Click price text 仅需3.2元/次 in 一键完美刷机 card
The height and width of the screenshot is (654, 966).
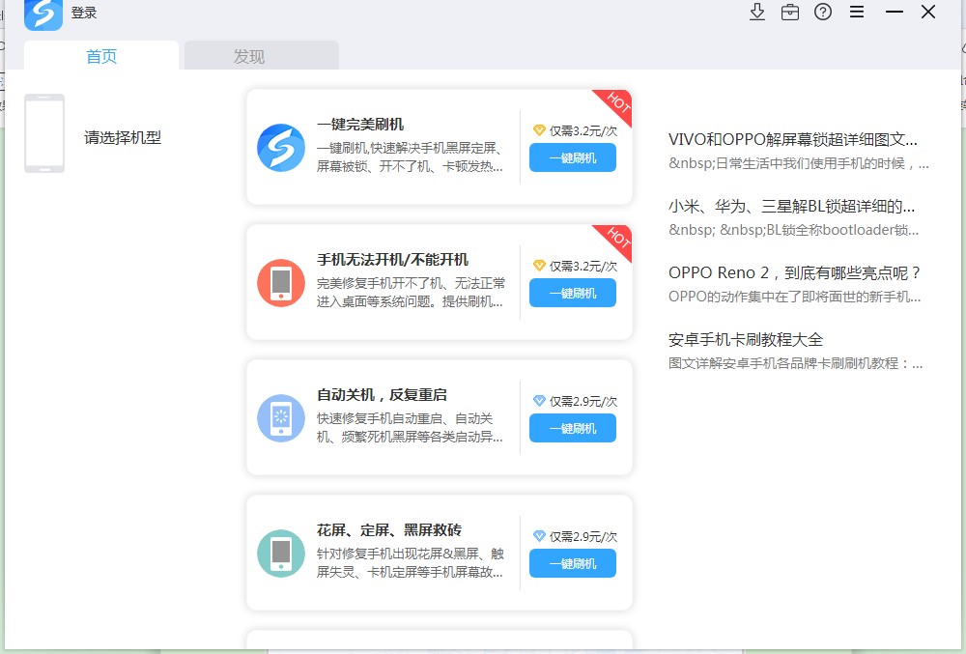(x=583, y=130)
